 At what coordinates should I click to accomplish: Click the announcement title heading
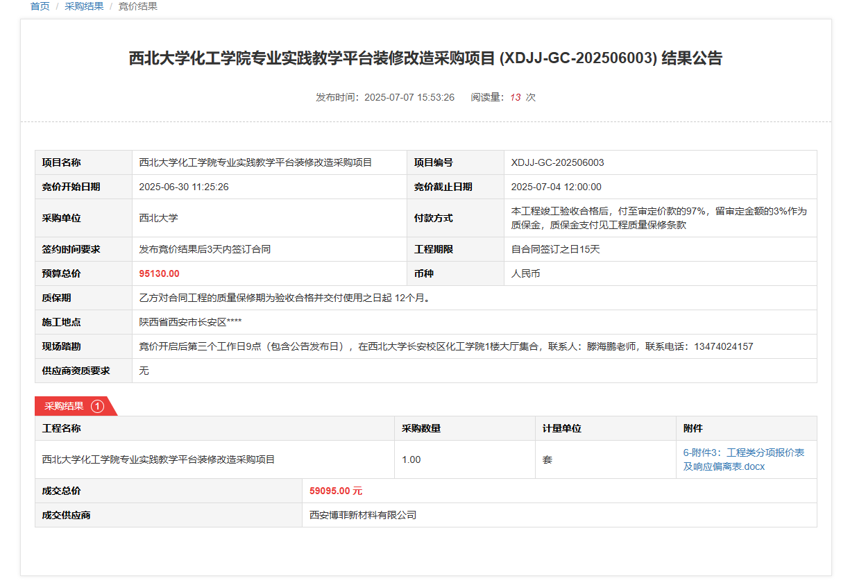pyautogui.click(x=425, y=58)
